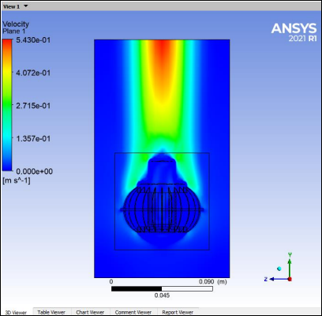
Task: Open the View 1 dropdown arrow
Action: 25,6
